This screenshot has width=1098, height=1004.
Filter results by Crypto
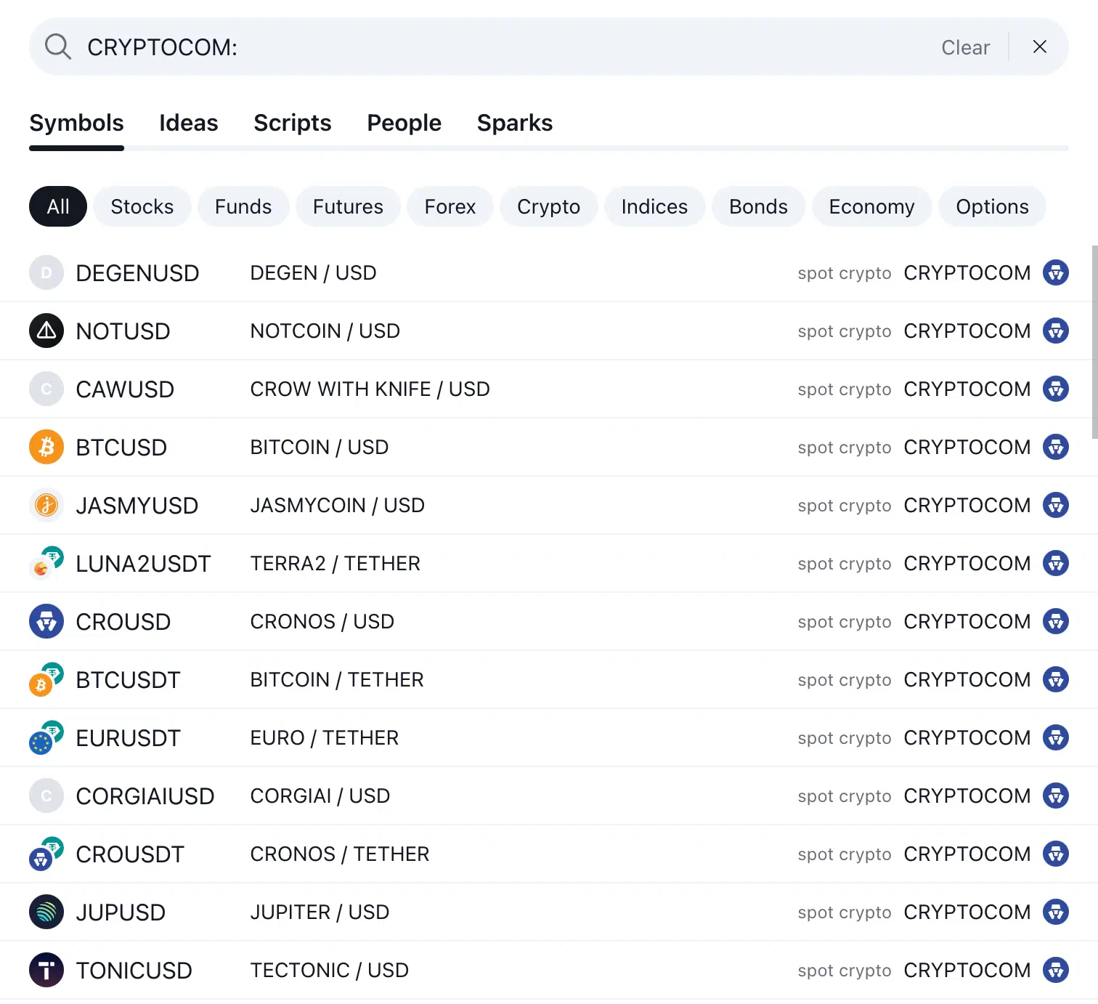click(548, 206)
